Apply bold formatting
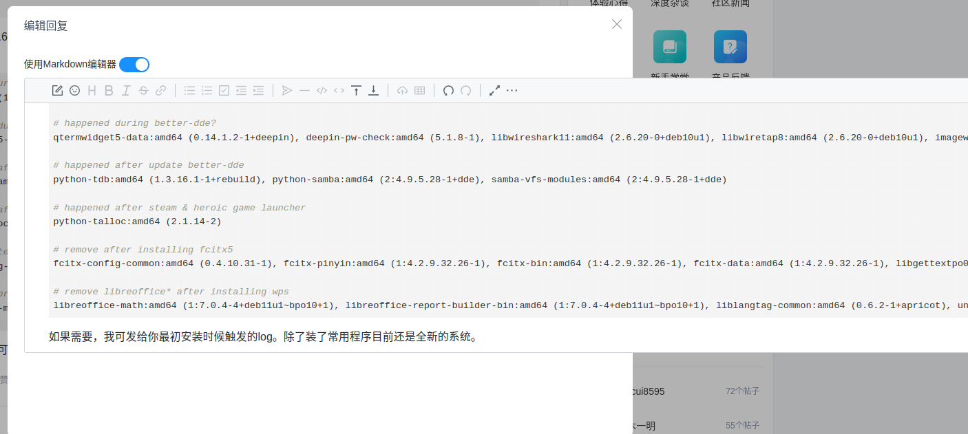The height and width of the screenshot is (434, 968). 109,90
